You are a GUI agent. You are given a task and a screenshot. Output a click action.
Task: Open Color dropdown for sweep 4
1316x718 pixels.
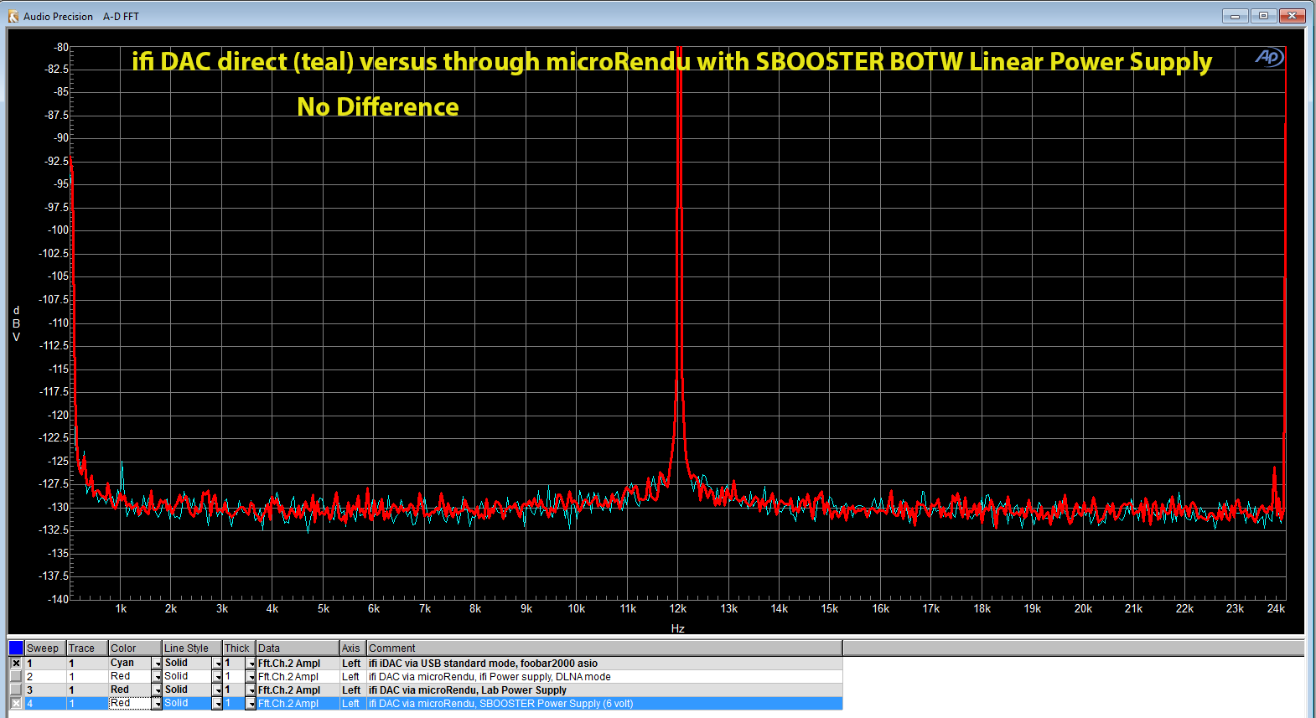[x=157, y=704]
